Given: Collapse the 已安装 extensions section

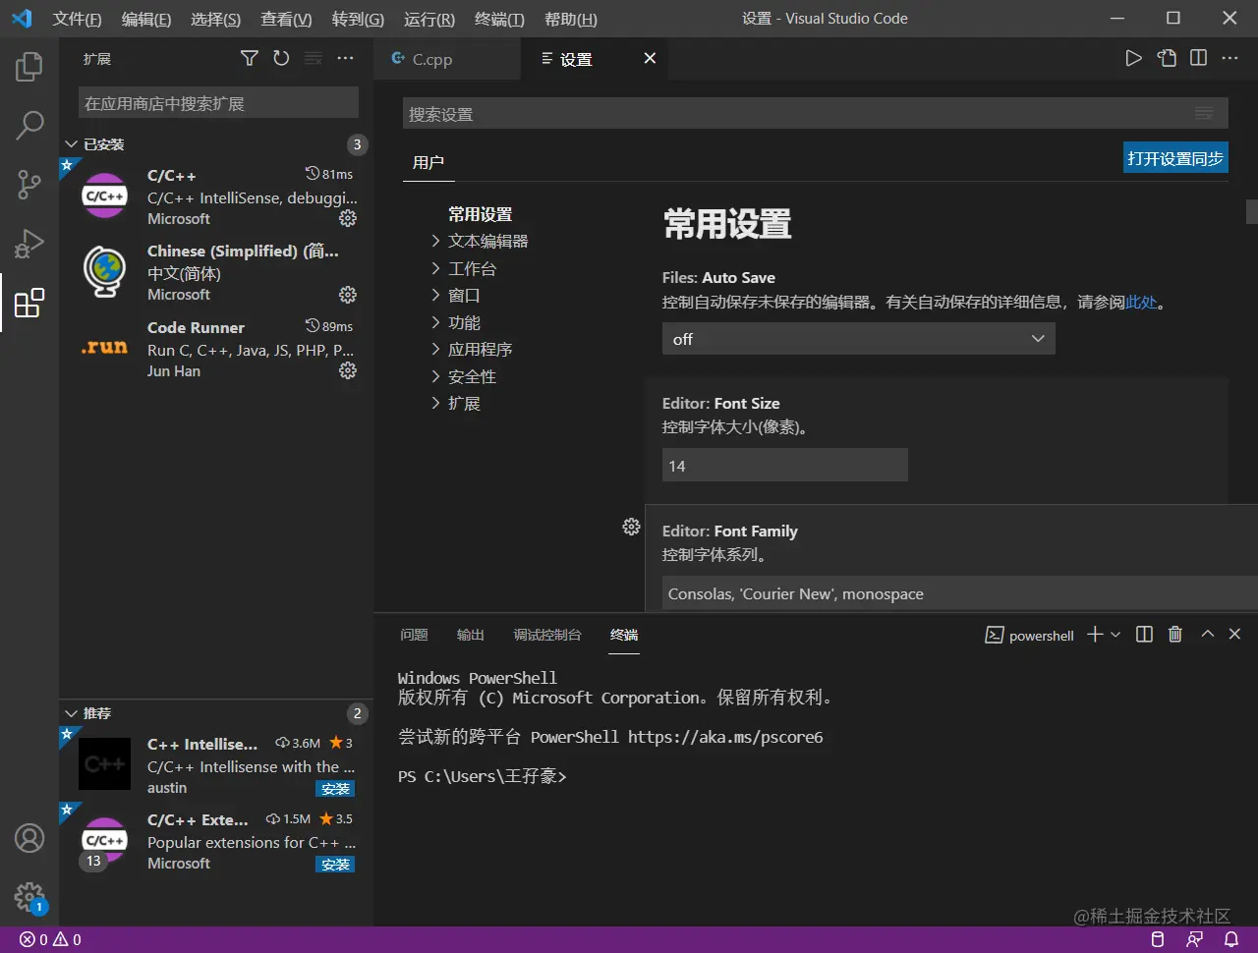Looking at the screenshot, I should (71, 144).
